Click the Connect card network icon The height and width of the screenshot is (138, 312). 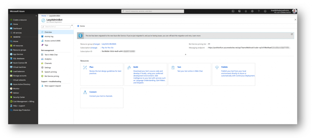click(x=85, y=93)
